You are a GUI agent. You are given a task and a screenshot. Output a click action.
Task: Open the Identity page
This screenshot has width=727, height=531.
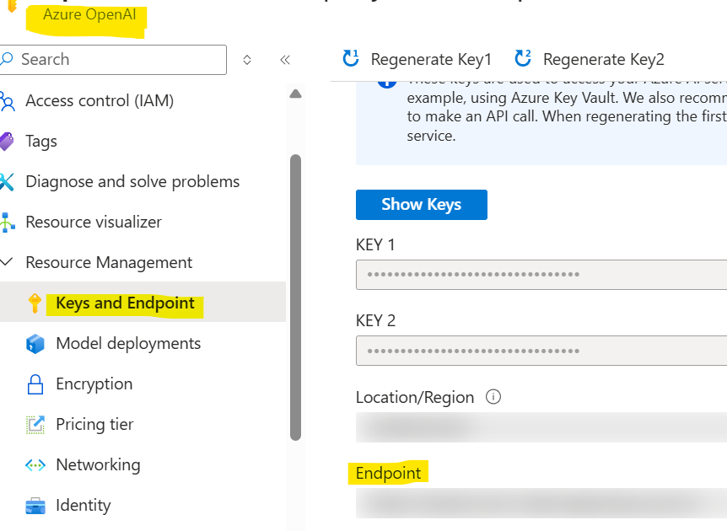coord(83,505)
